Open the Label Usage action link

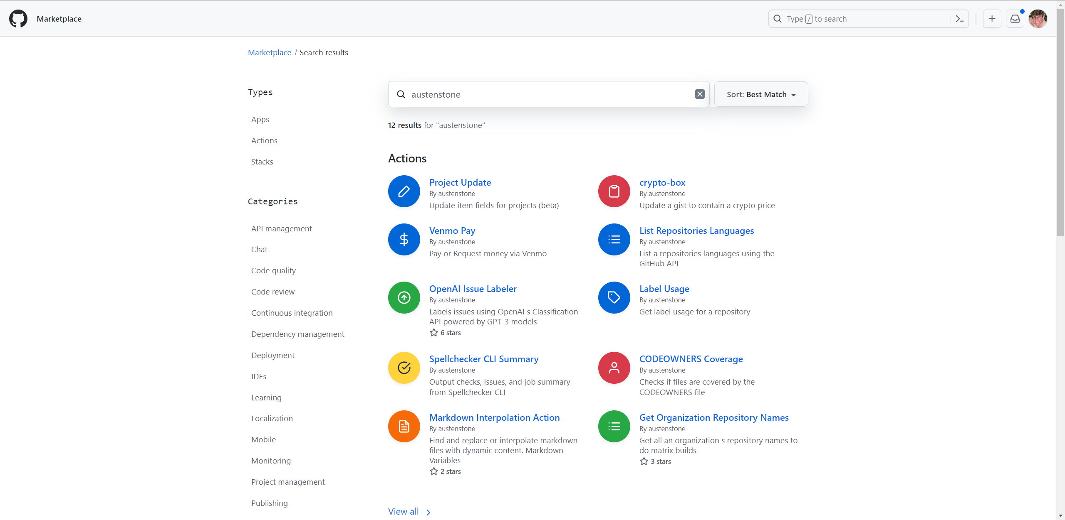pyautogui.click(x=664, y=289)
